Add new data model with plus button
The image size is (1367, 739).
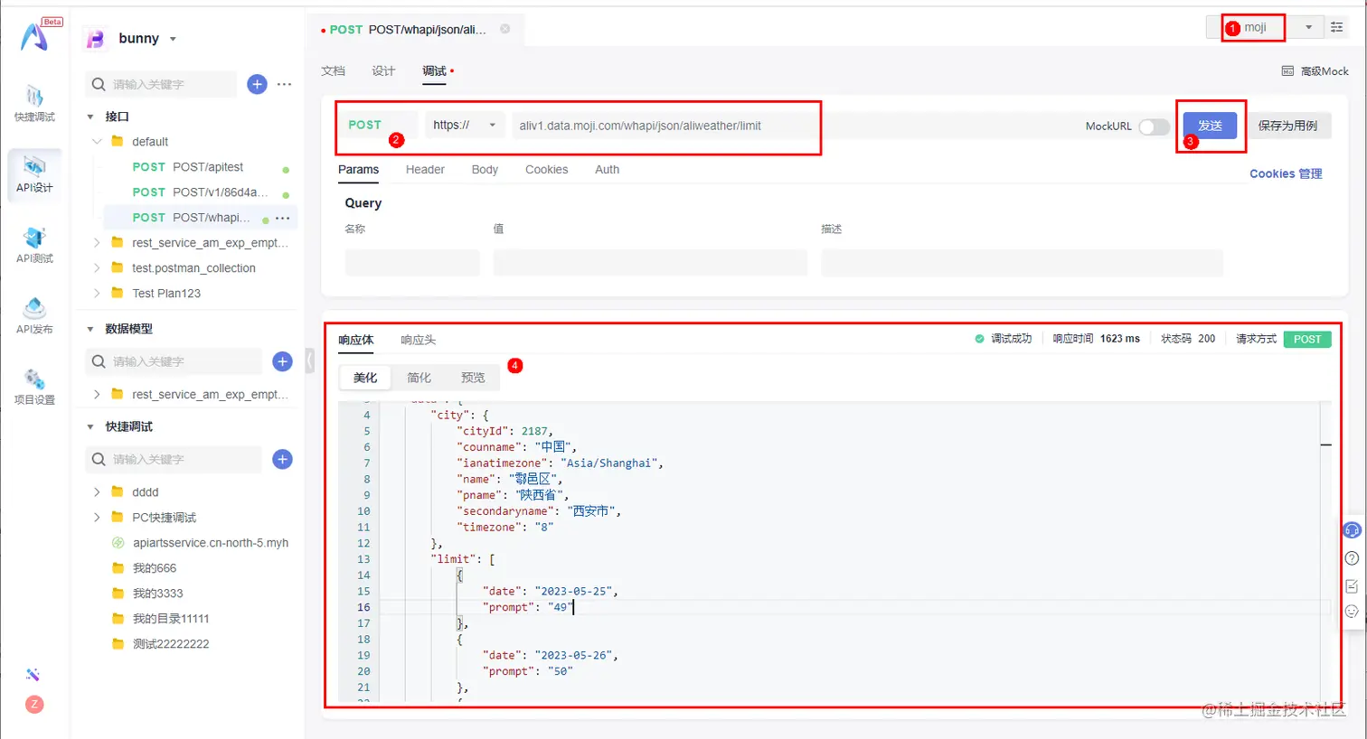click(282, 361)
